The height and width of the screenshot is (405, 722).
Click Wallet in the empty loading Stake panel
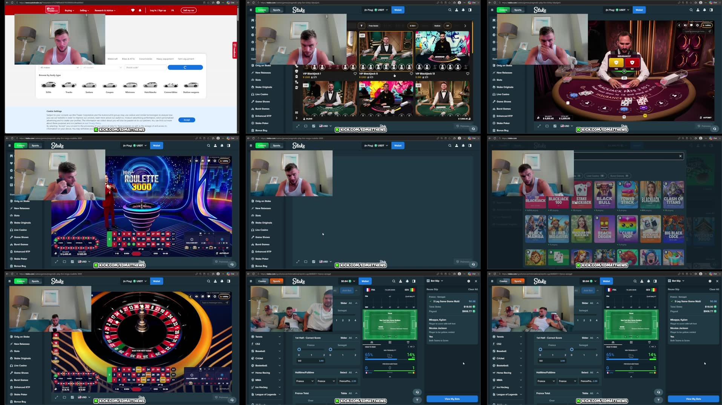pyautogui.click(x=398, y=145)
